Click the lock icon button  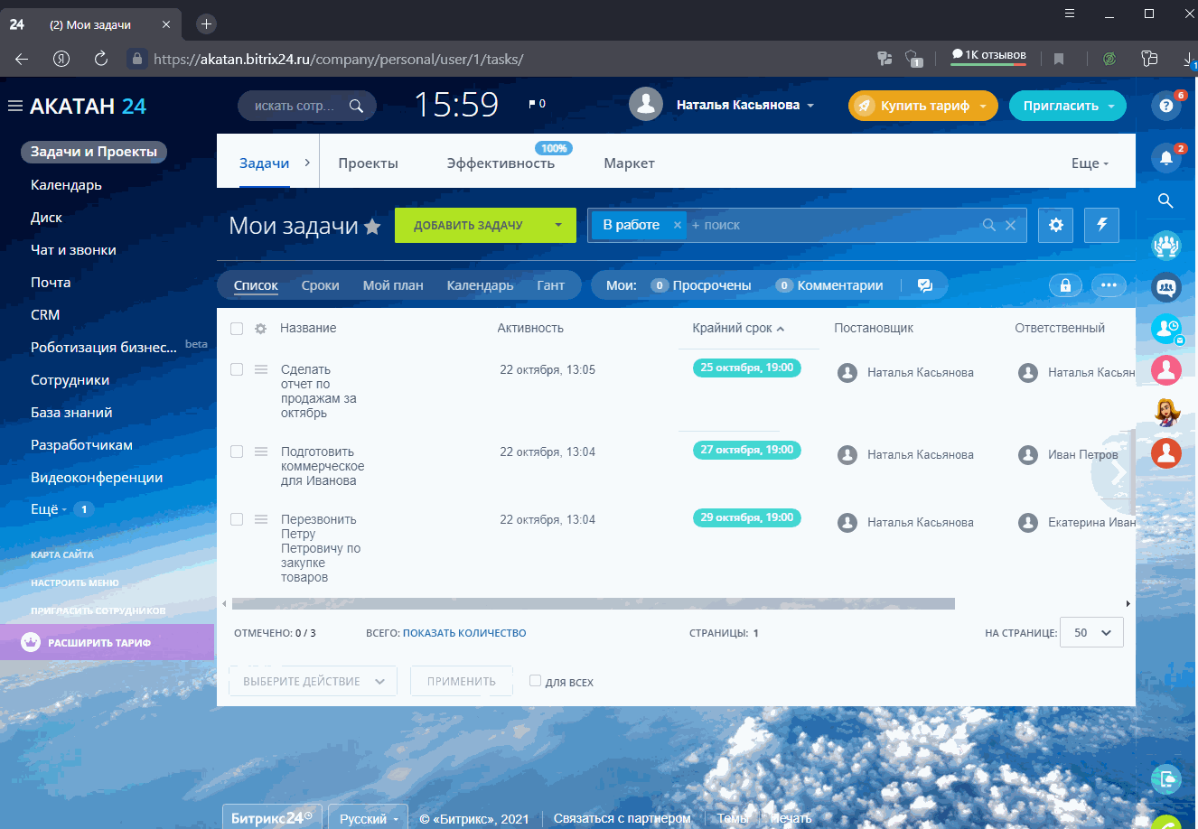point(1065,285)
